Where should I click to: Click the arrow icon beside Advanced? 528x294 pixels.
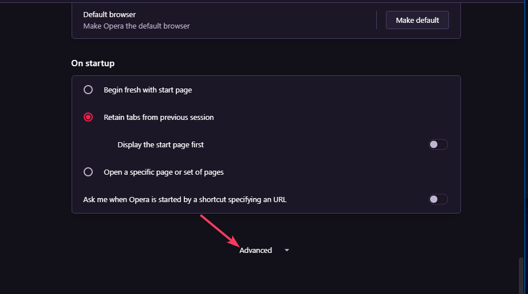click(287, 251)
